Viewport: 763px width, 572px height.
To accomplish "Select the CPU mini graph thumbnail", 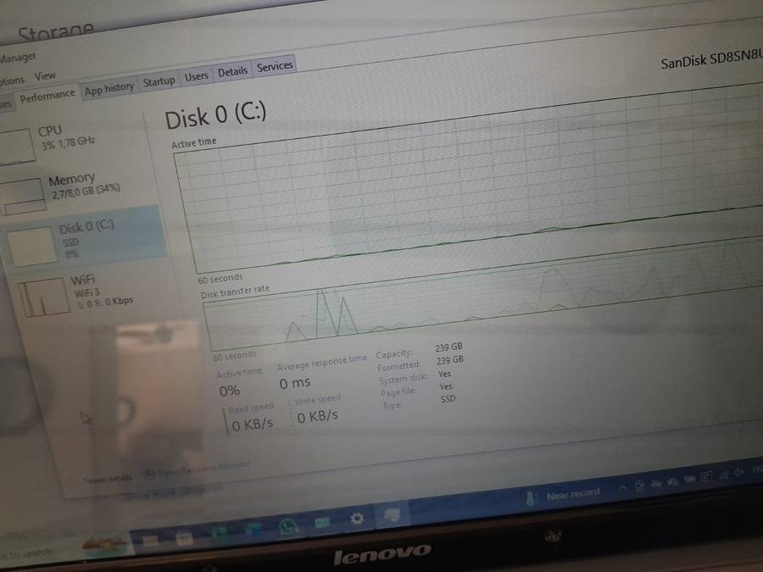I will coord(18,147).
